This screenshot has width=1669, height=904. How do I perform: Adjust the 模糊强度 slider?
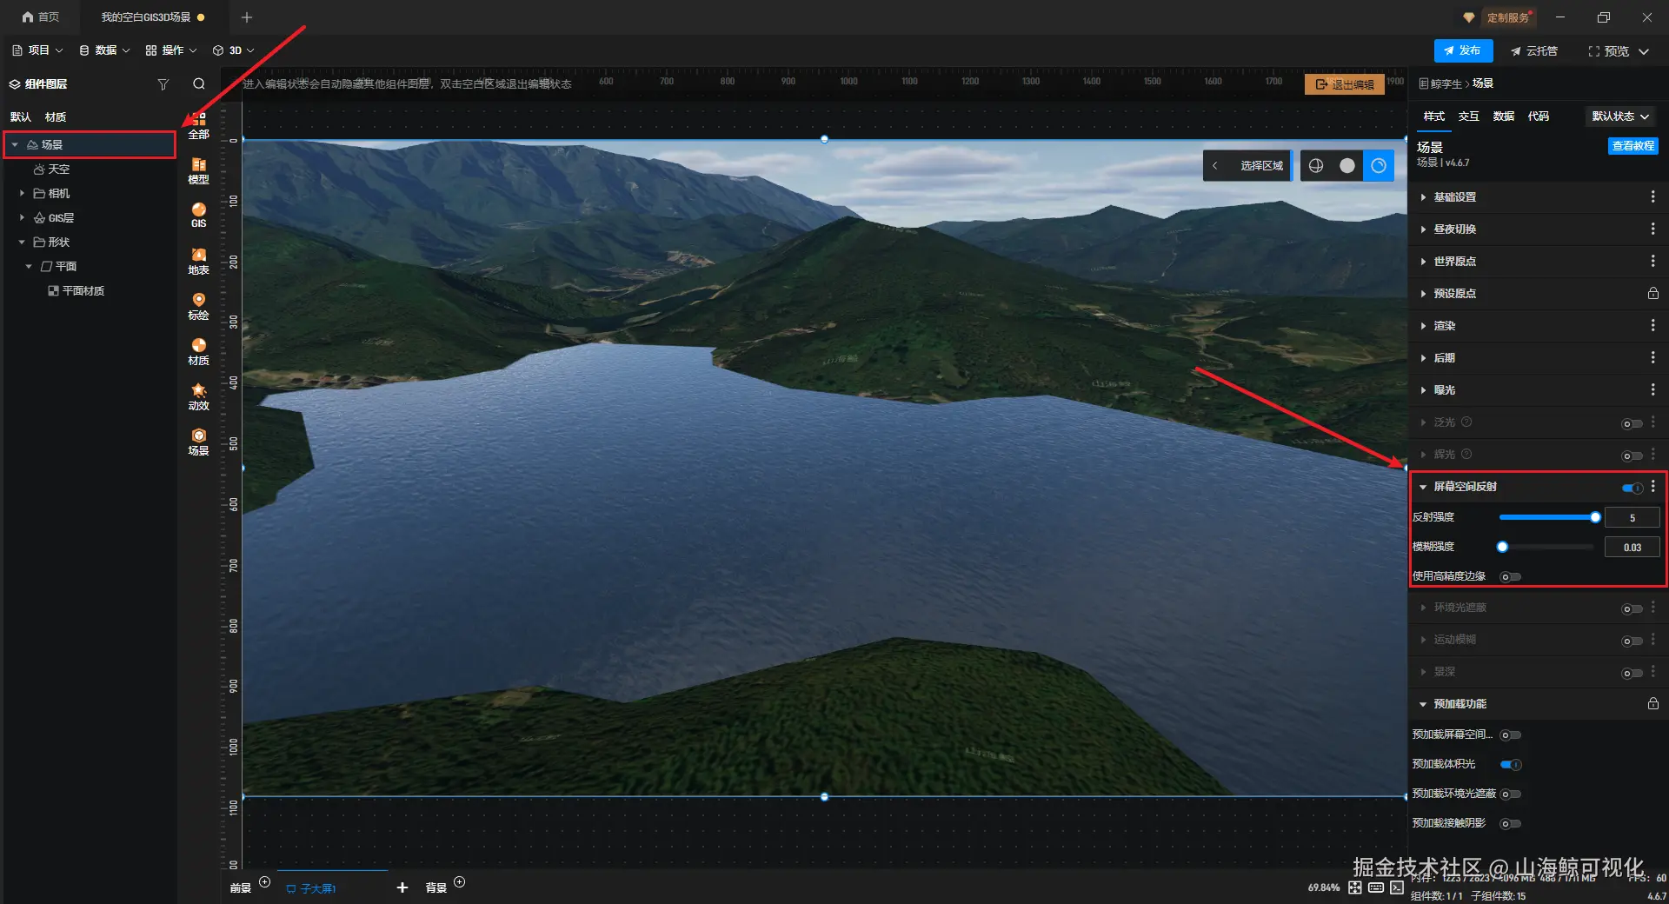[1547, 547]
